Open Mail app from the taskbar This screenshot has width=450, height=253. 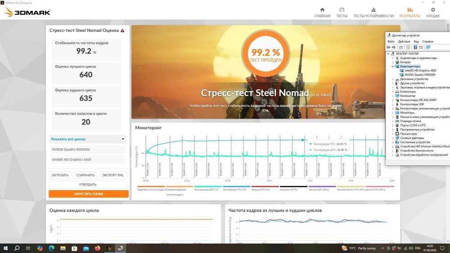click(86, 248)
